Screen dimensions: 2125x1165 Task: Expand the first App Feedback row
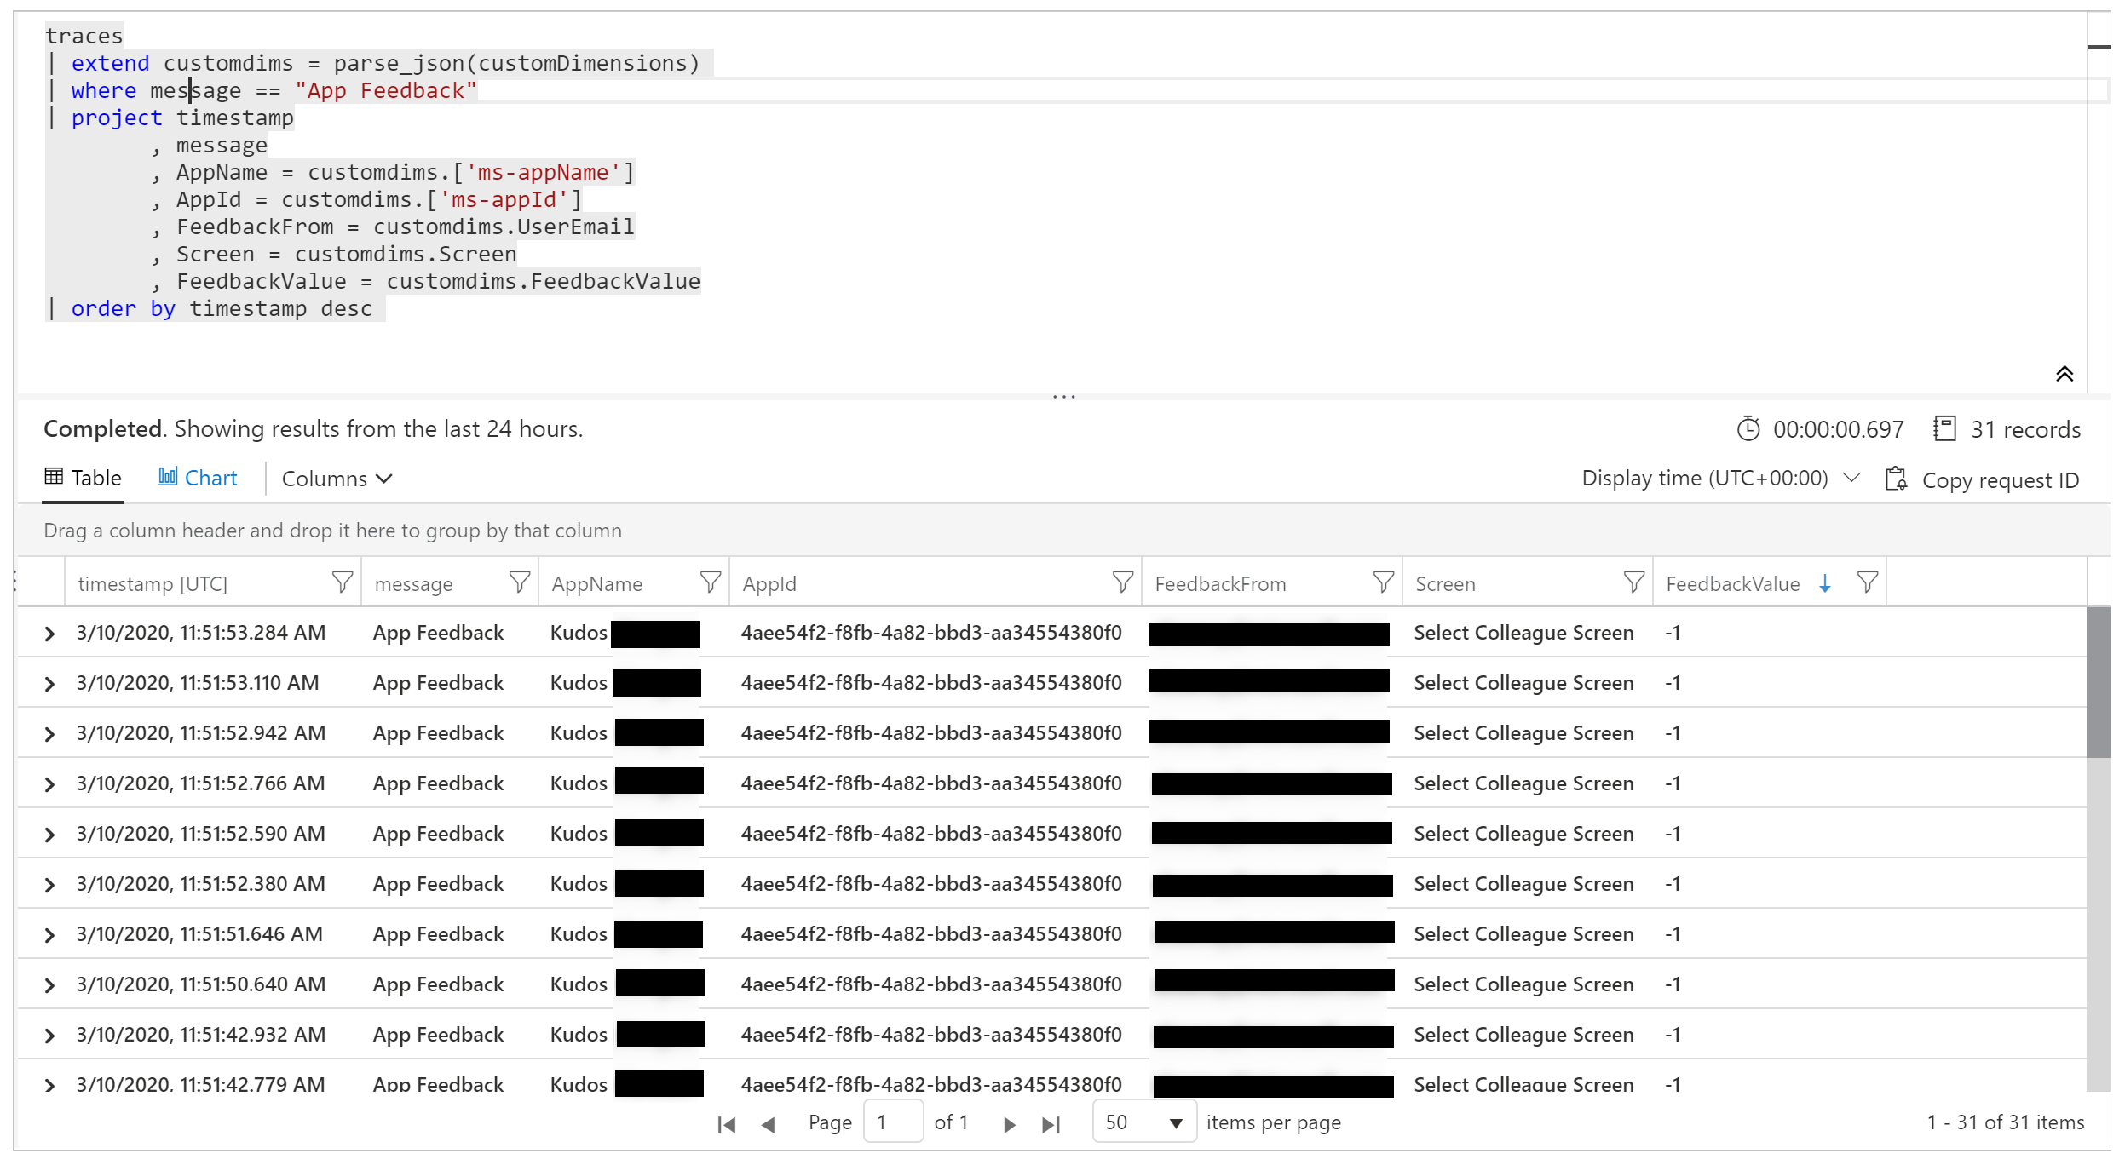(x=49, y=633)
